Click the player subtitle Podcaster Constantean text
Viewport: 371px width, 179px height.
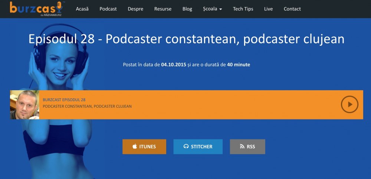coord(87,107)
